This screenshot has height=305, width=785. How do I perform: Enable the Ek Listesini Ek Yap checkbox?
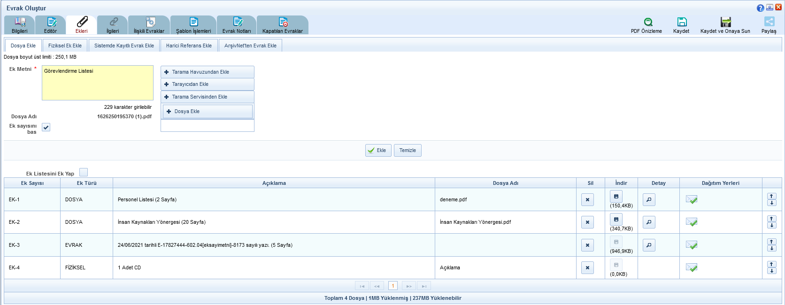click(84, 172)
